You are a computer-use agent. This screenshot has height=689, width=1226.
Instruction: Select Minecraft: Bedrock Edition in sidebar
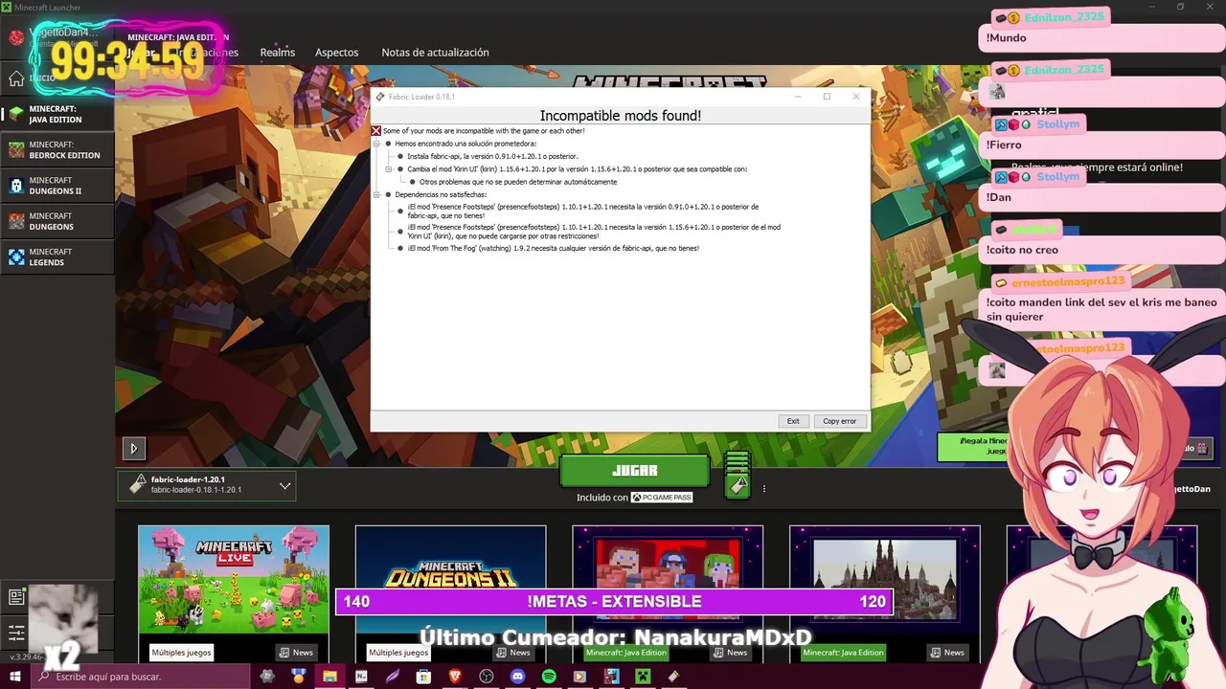click(x=57, y=150)
